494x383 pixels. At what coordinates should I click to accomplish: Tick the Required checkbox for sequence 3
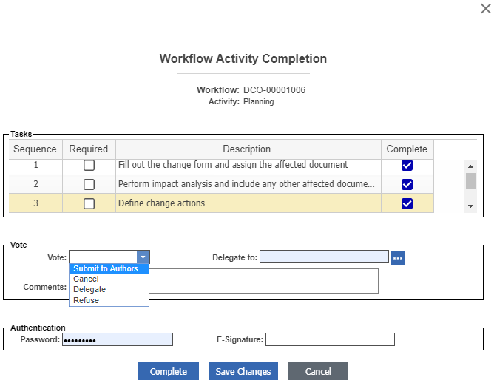(89, 203)
